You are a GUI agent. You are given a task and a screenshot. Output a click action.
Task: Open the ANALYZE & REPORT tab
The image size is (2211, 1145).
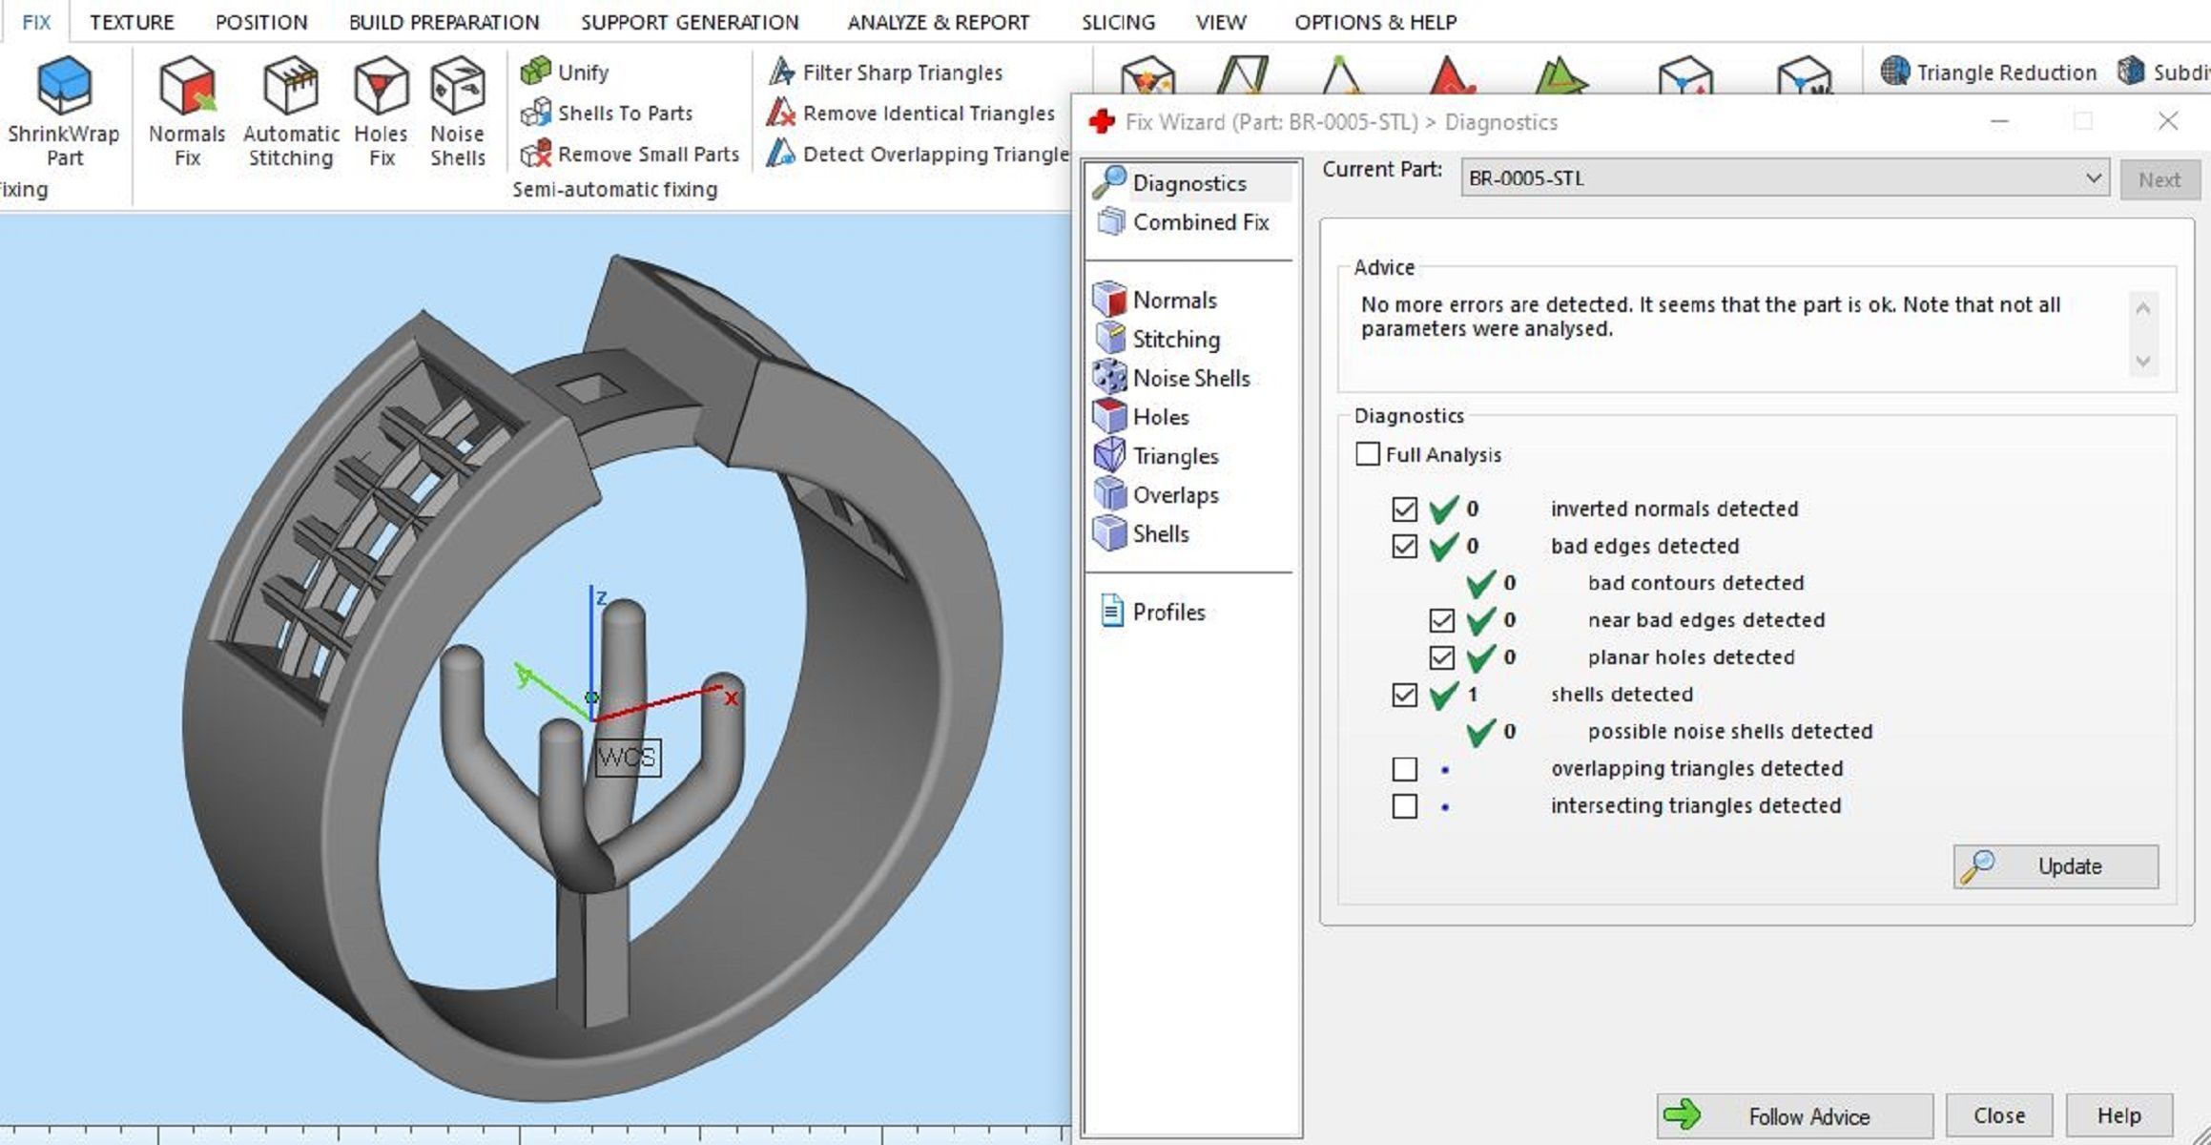(x=939, y=22)
